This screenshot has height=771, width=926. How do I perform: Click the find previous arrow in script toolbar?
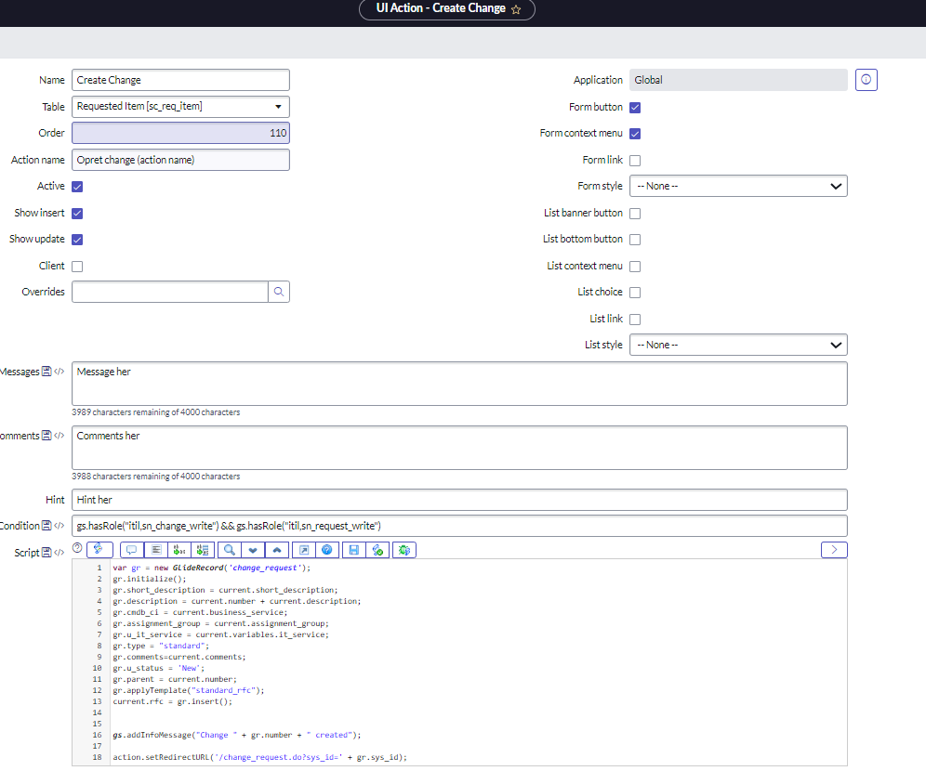[x=277, y=549]
